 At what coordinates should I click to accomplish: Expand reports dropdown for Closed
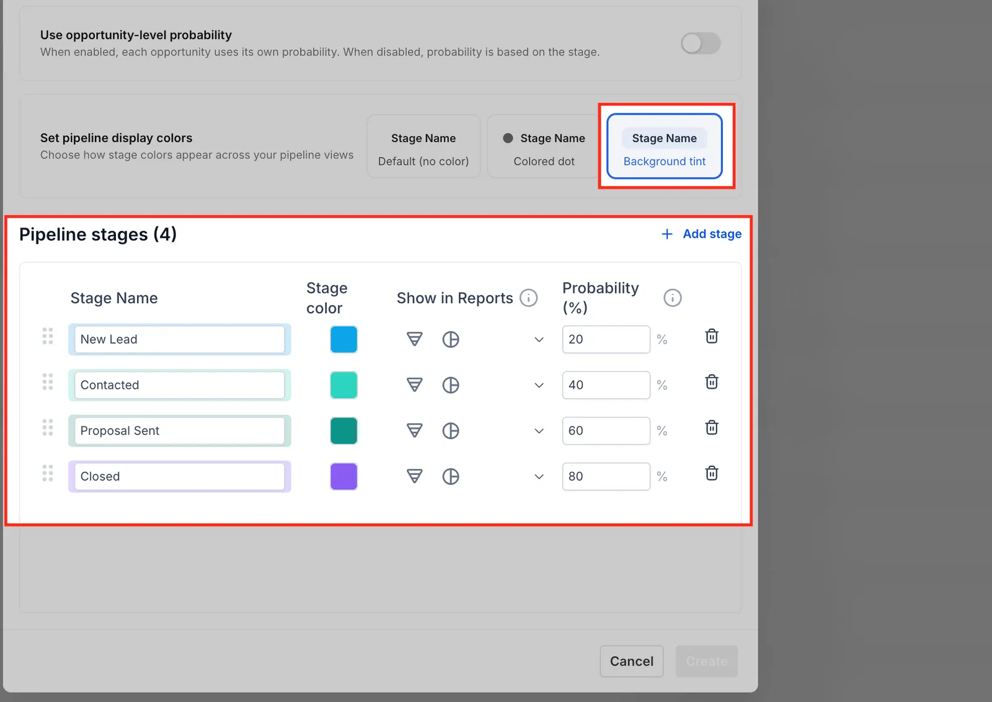pyautogui.click(x=539, y=477)
